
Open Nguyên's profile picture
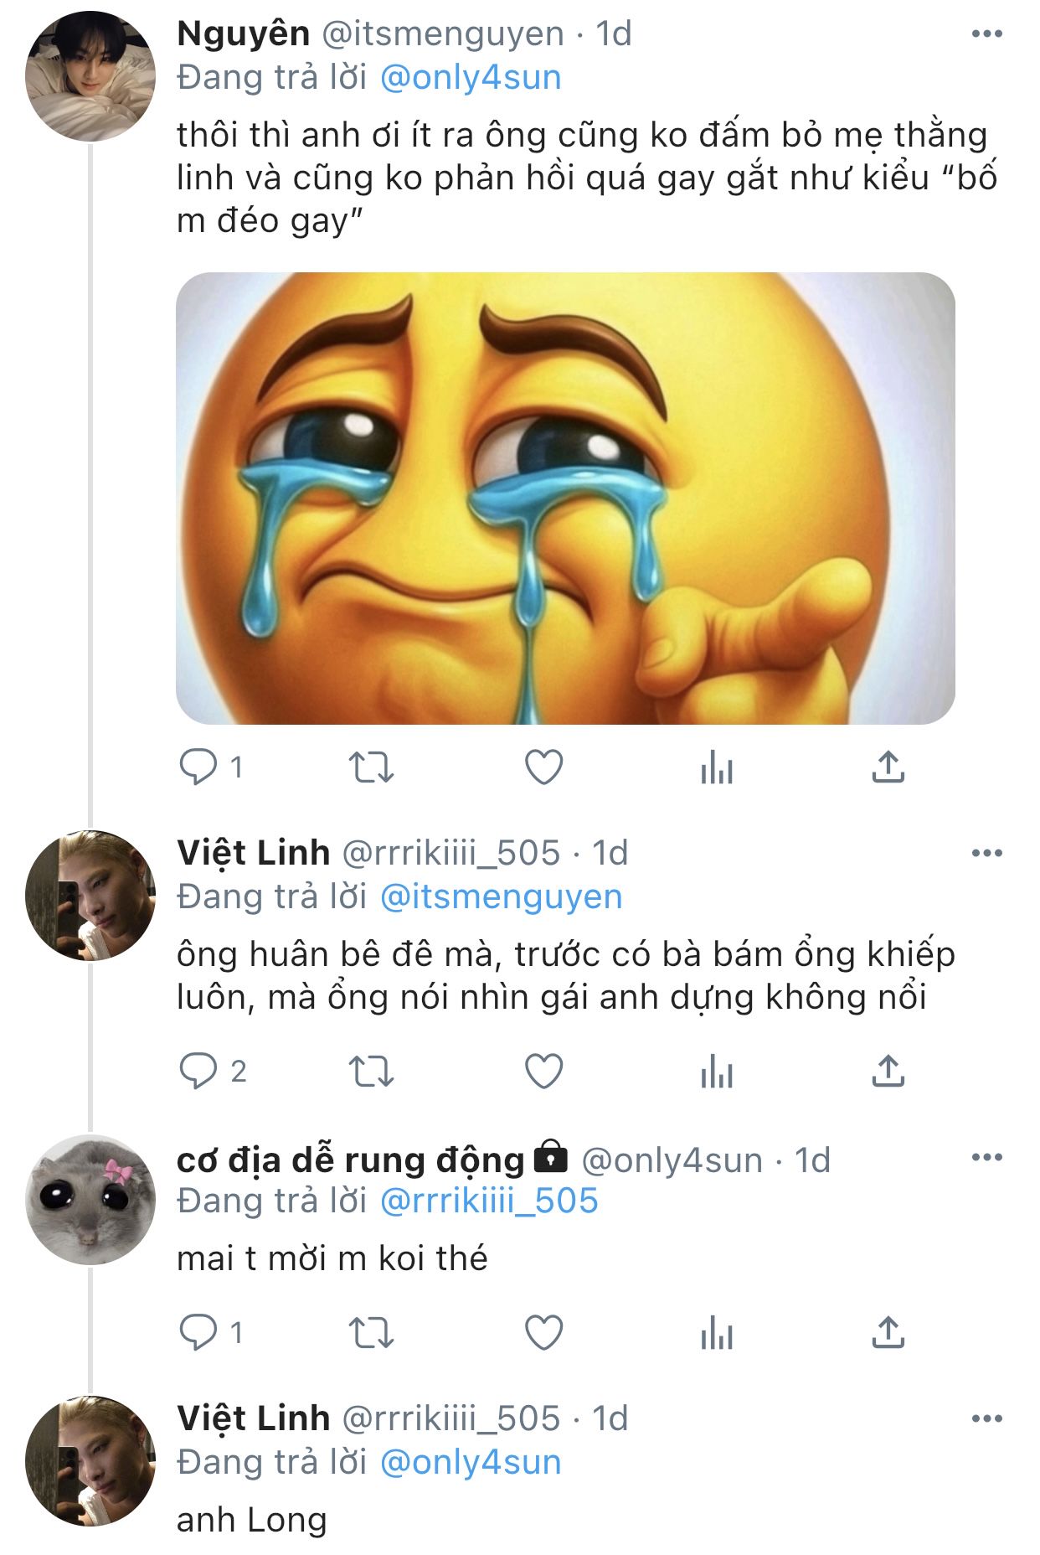click(x=90, y=76)
